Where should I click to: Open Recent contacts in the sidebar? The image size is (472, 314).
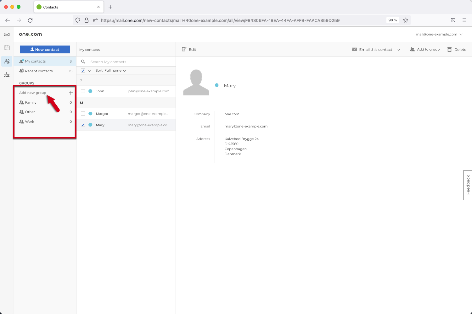tap(38, 71)
